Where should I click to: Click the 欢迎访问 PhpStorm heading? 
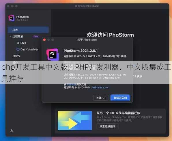(x=110, y=35)
